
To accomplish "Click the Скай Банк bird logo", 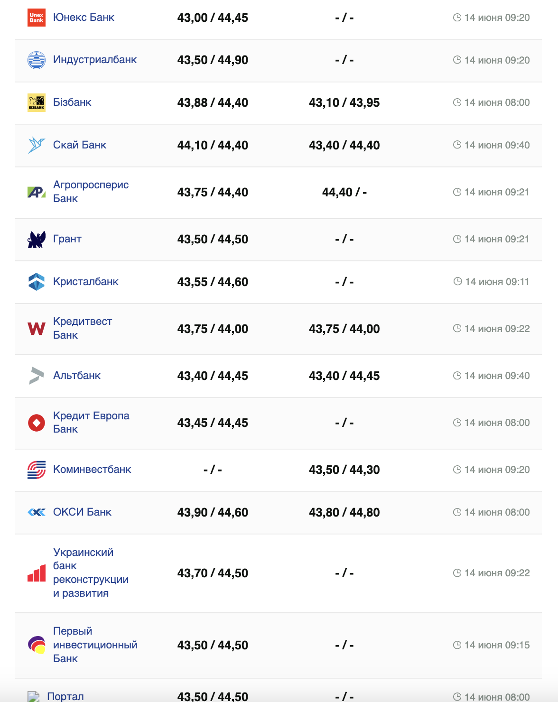I will 37,145.
